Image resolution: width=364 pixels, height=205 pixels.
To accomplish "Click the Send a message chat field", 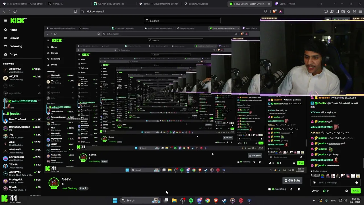I will point(335,183).
